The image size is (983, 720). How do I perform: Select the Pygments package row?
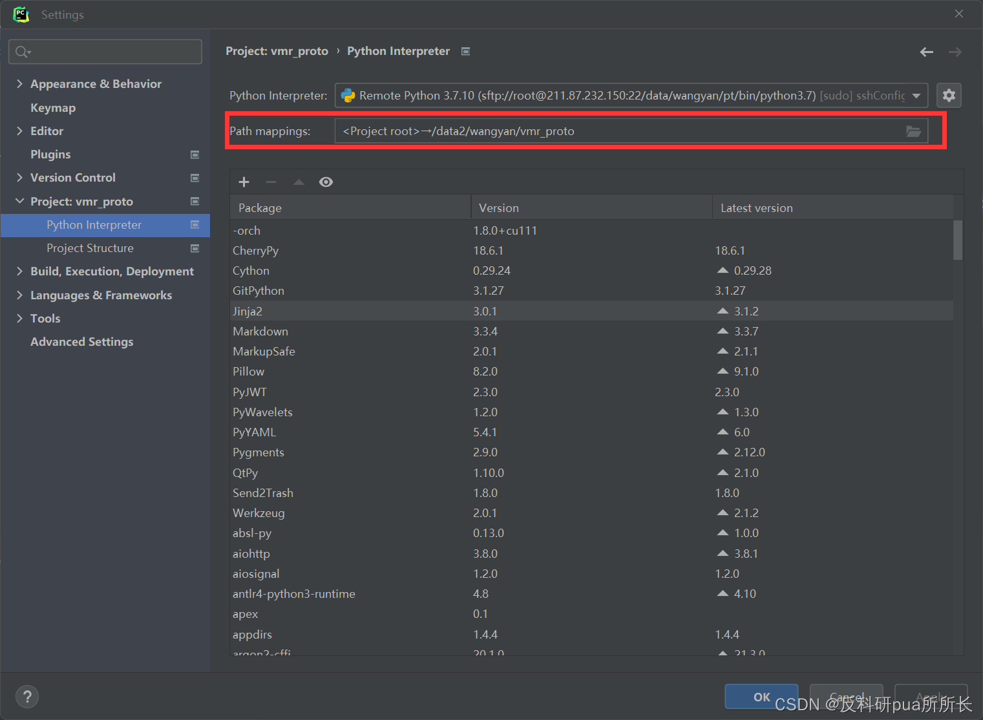(591, 452)
